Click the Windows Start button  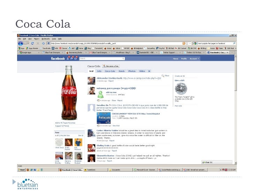click(x=21, y=170)
